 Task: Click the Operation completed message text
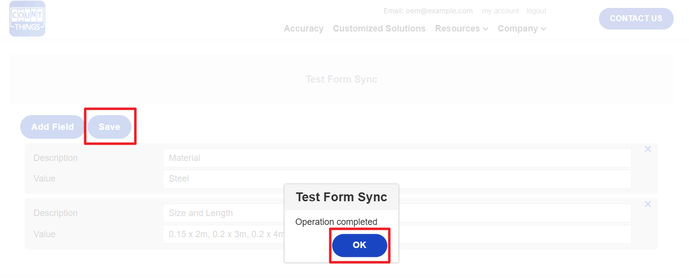336,222
